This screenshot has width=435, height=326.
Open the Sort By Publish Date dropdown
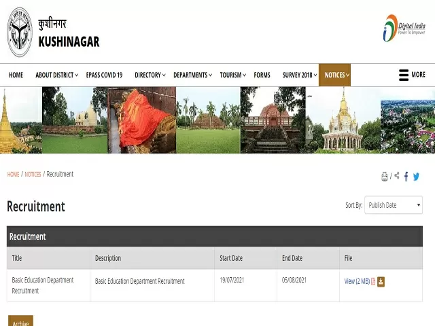394,205
